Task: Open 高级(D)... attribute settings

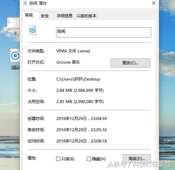Action: pyautogui.click(x=137, y=158)
